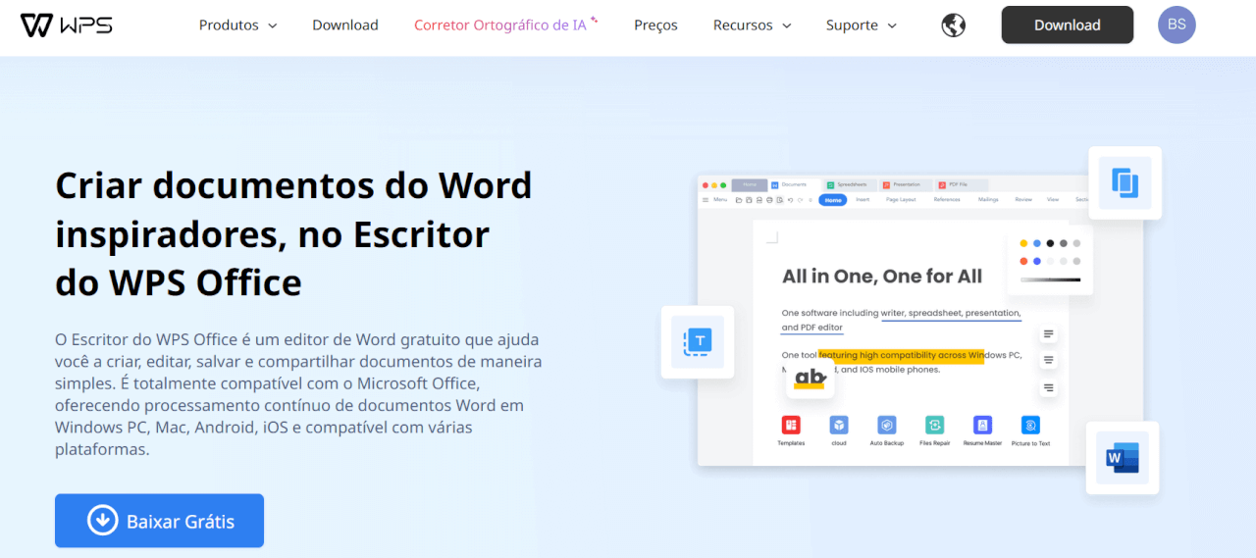This screenshot has width=1256, height=558.
Task: Expand the Suporte dropdown menu
Action: coord(862,25)
